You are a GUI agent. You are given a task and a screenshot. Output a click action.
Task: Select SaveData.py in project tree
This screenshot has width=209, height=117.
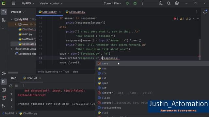pyautogui.click(x=27, y=44)
